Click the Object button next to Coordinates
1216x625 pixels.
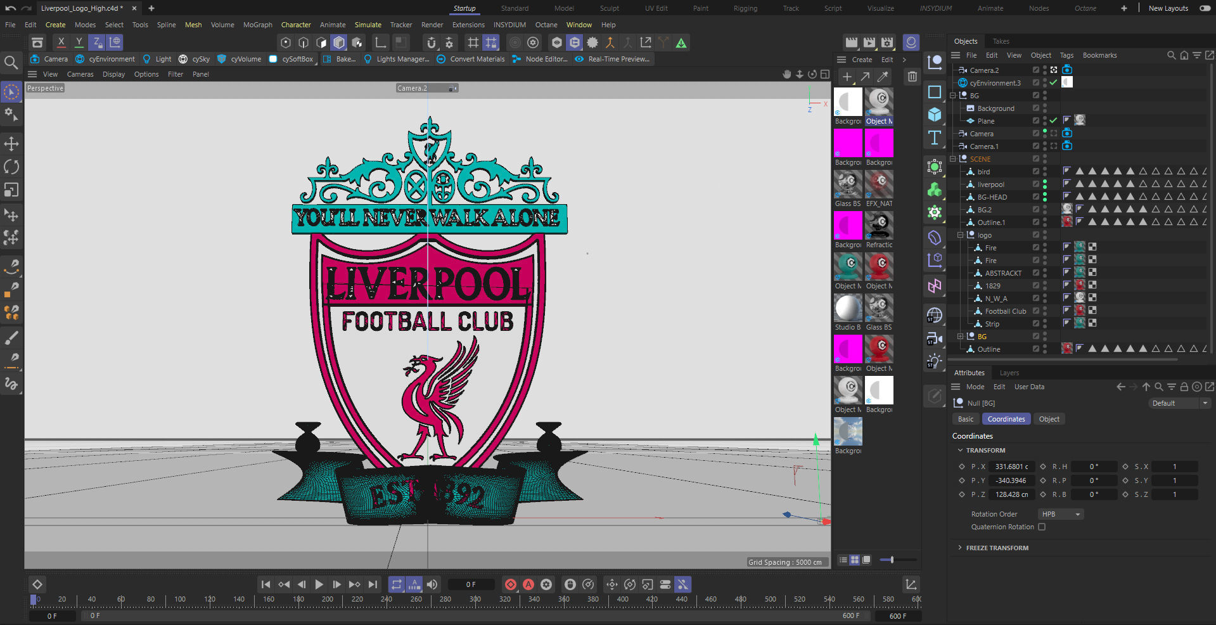pos(1049,418)
